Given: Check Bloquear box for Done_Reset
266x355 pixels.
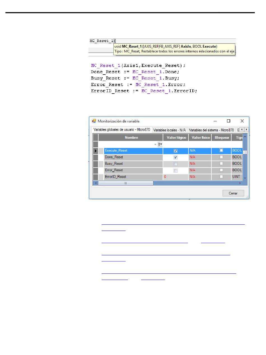Looking at the screenshot, I should coord(221,157).
